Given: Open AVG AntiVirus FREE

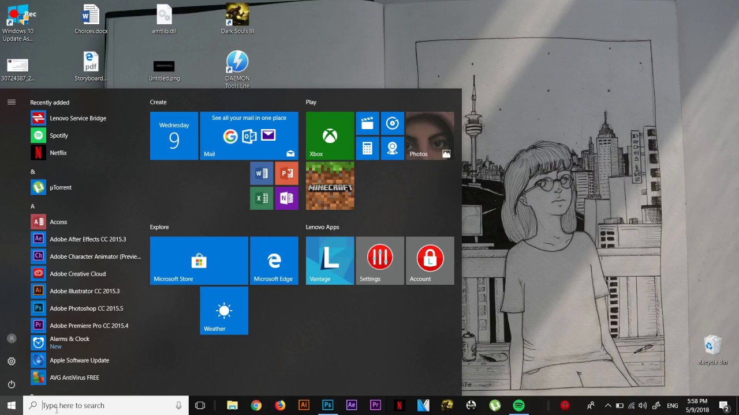Looking at the screenshot, I should 85,378.
